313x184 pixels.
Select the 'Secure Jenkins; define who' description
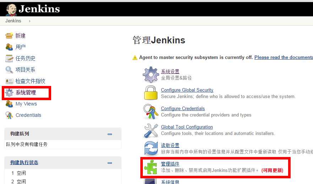click(228, 96)
